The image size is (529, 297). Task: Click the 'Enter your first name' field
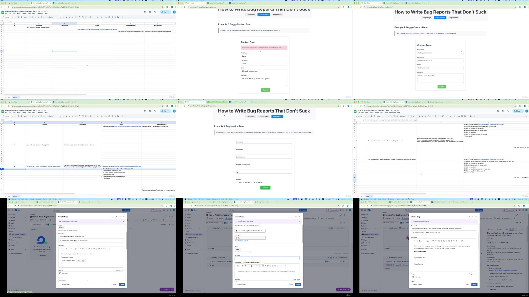pos(440,53)
